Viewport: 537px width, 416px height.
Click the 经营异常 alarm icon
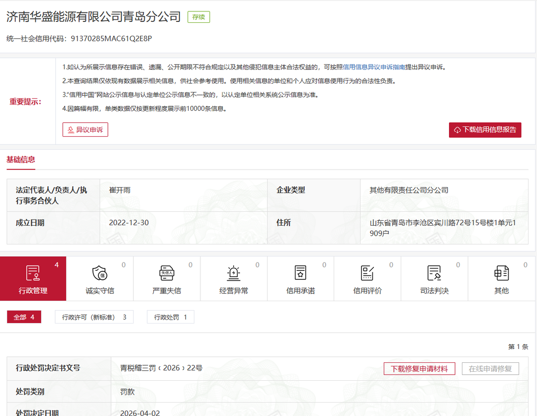233,273
